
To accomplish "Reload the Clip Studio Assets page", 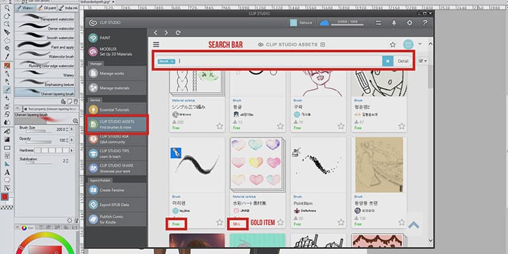I will [x=178, y=33].
